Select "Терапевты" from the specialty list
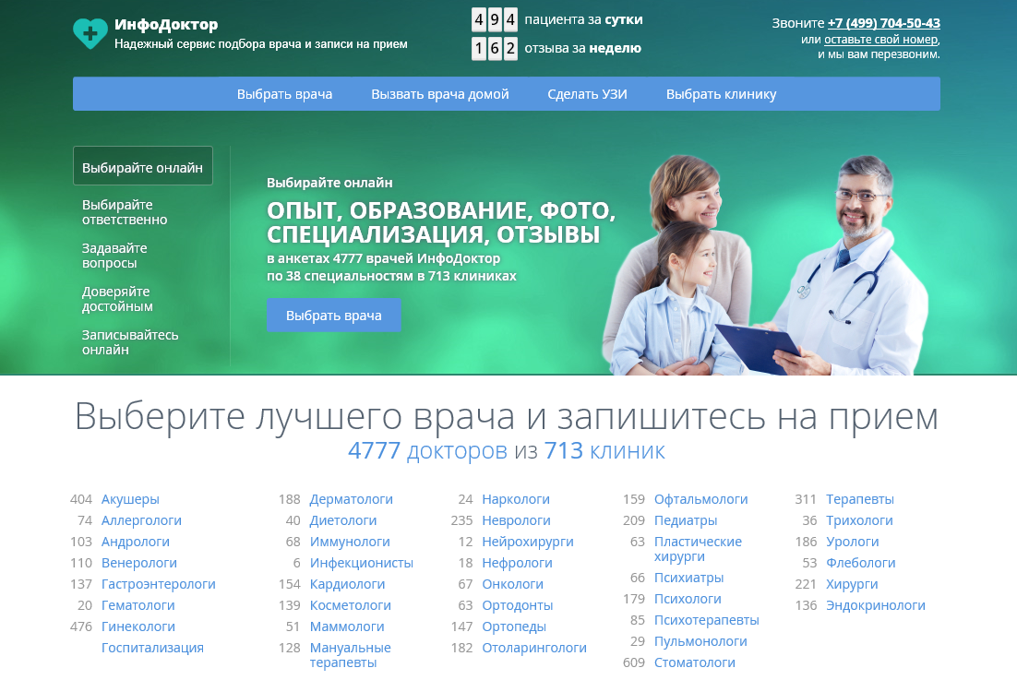Screen dimensions: 1017x692 click(859, 499)
